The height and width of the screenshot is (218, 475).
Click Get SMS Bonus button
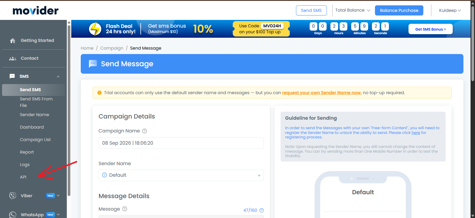[430, 29]
